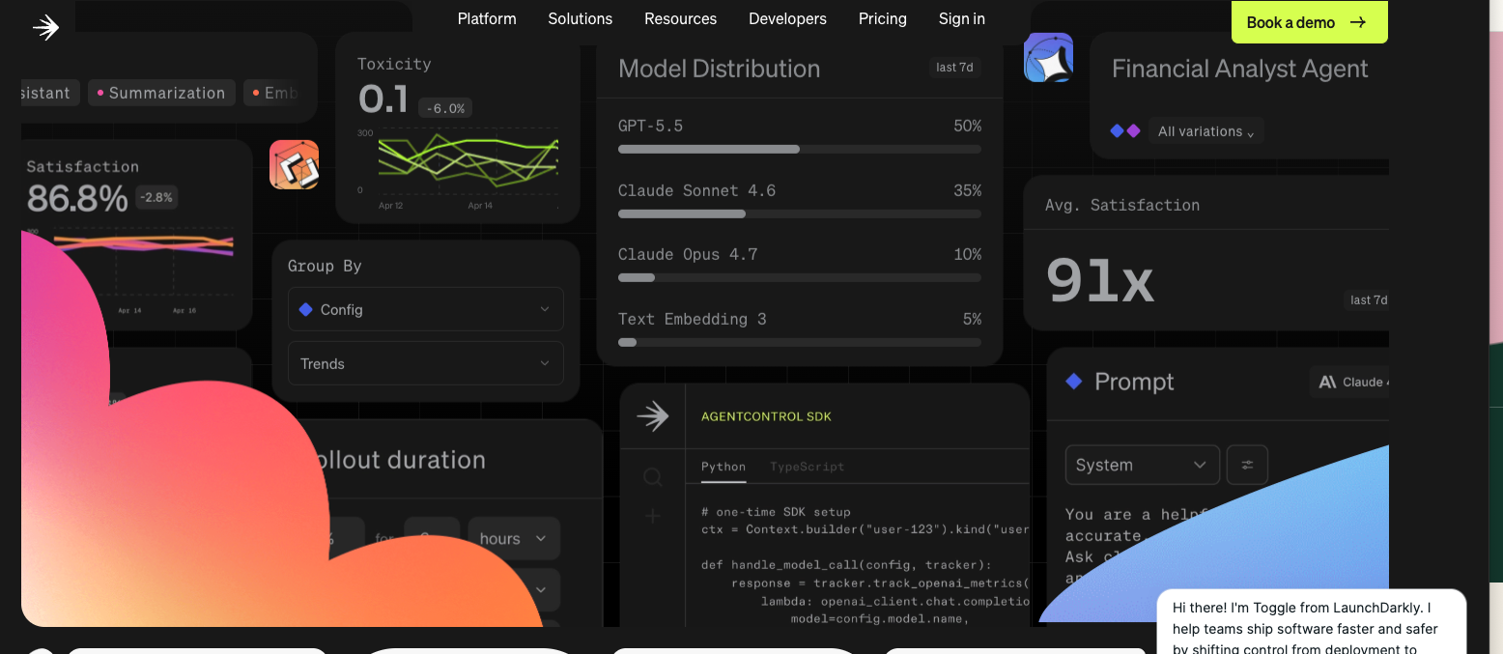Open the Trends dropdown
This screenshot has height=654, width=1503.
point(426,363)
